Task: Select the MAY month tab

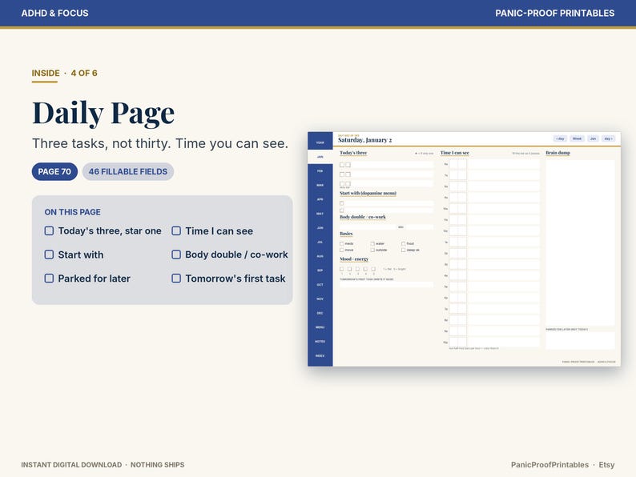Action: [x=320, y=214]
